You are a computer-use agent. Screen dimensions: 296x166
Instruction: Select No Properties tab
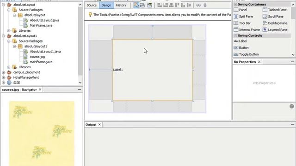point(245,62)
